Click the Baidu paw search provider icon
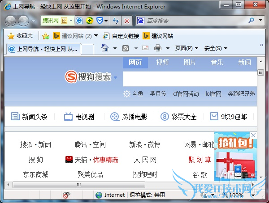The height and width of the screenshot is (203, 269). 140,21
